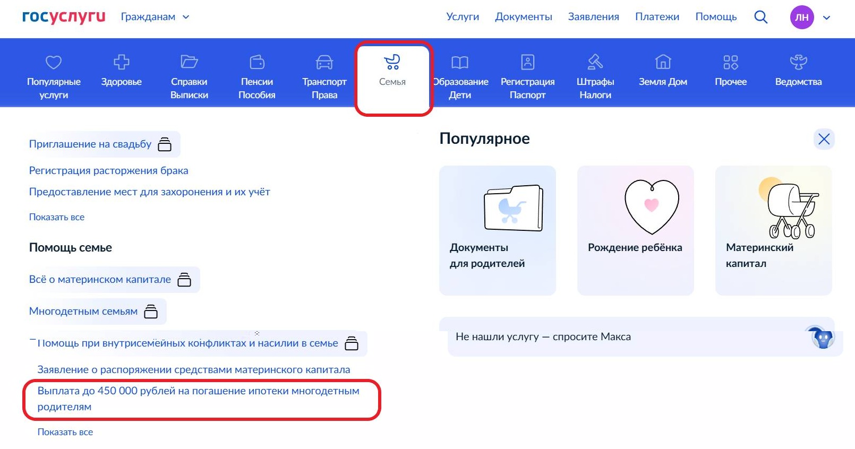Image resolution: width=855 pixels, height=449 pixels.
Task: Open the Платежи section
Action: (x=657, y=17)
